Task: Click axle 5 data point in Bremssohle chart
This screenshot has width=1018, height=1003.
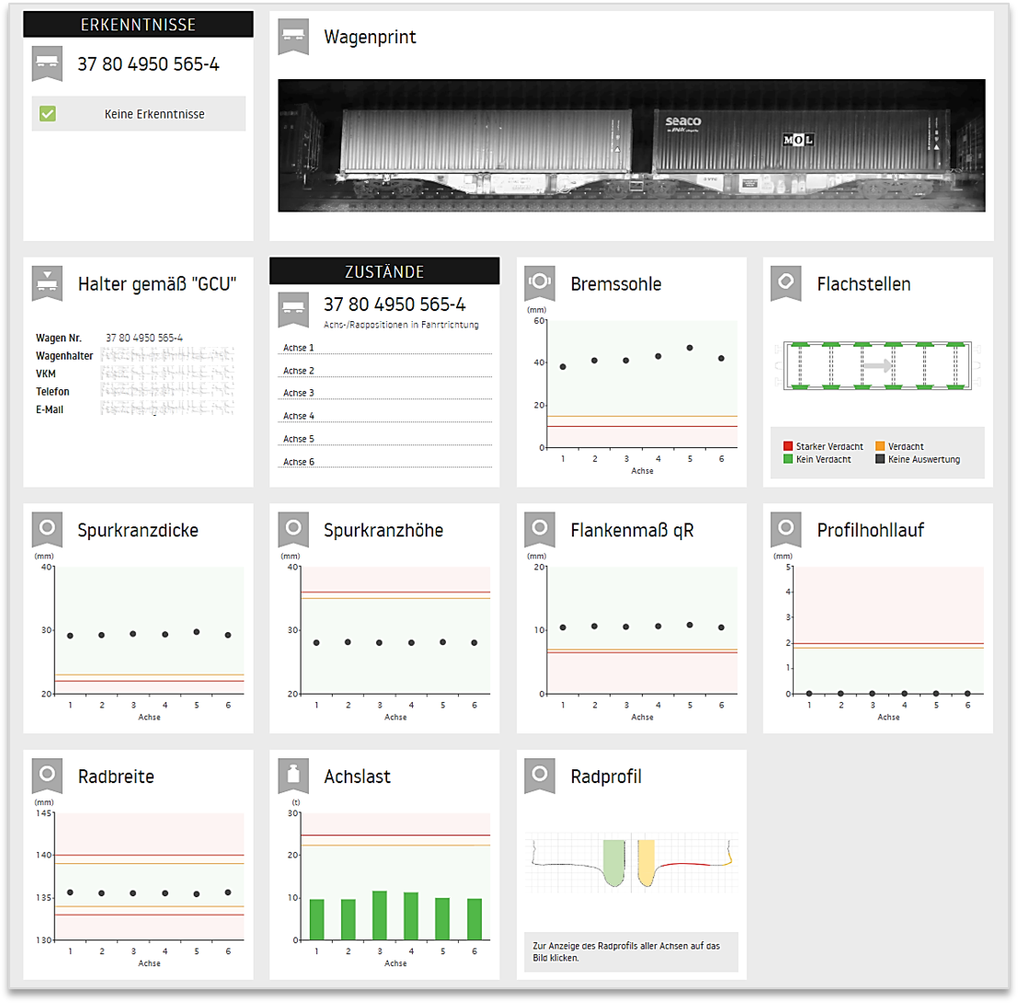Action: 690,348
